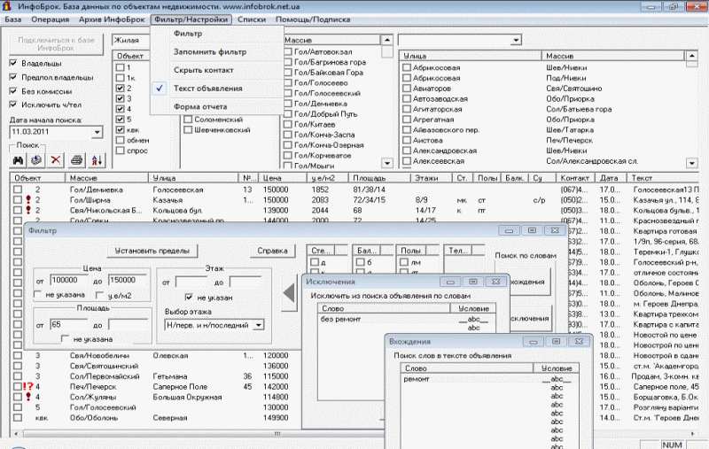Toggle the Владельцы checkbox
Viewport: 709px width, 449px height.
pyautogui.click(x=13, y=63)
